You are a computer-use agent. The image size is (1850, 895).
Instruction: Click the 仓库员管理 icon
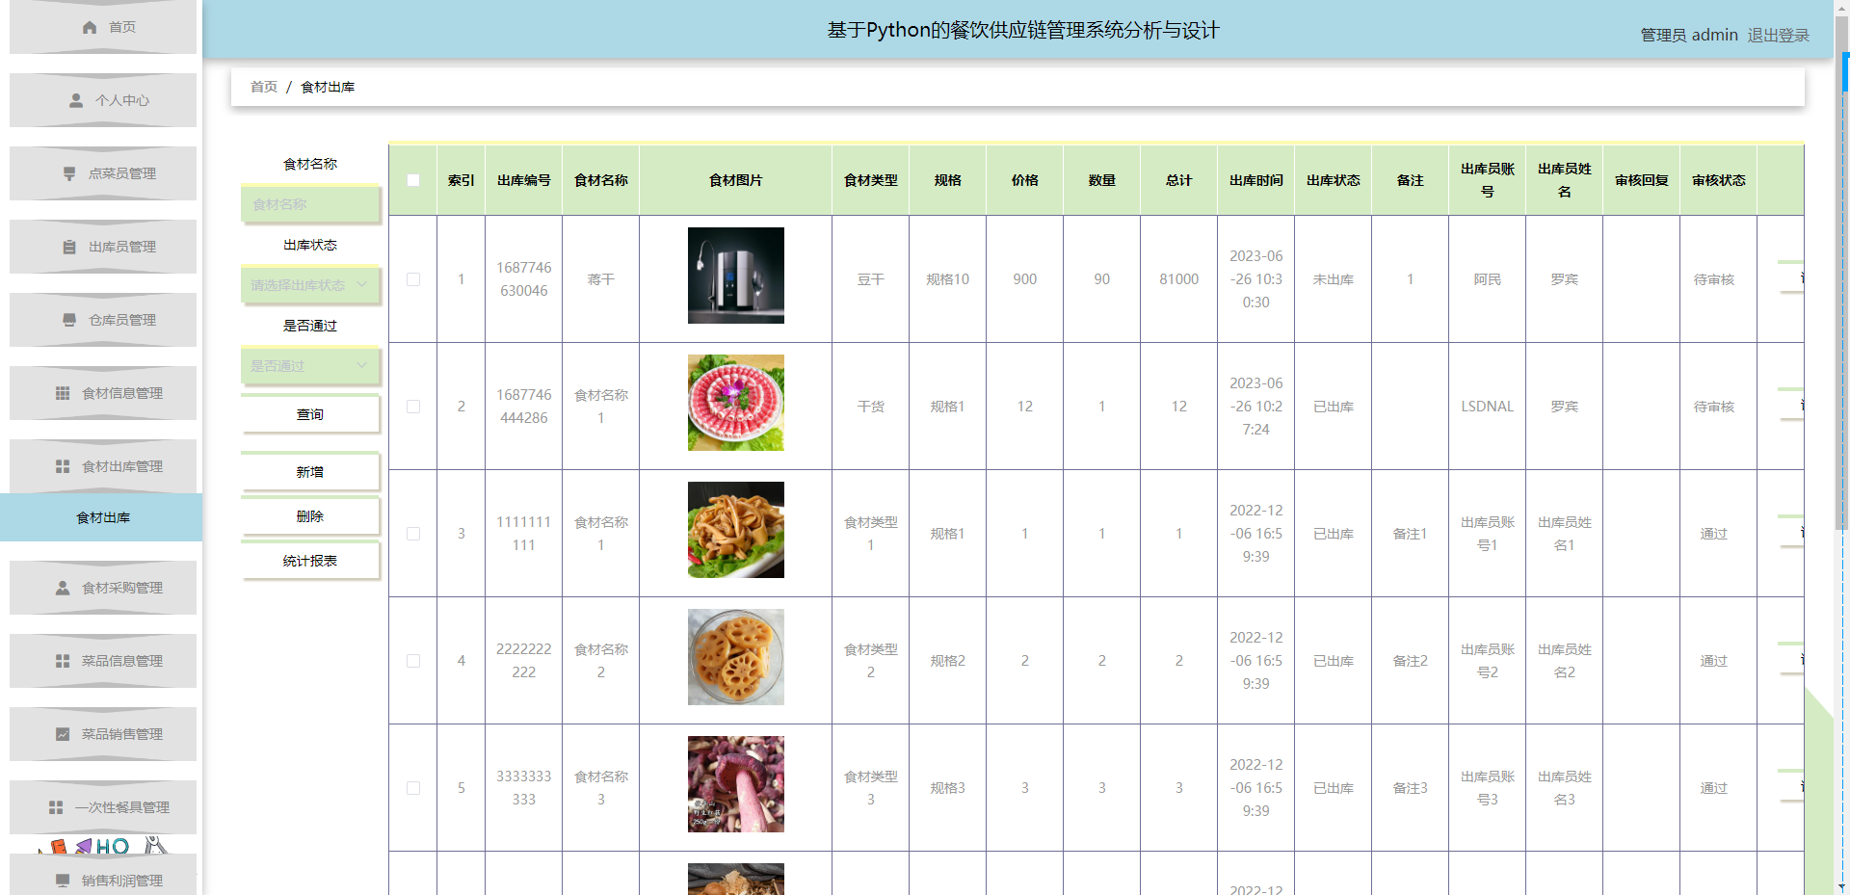69,320
